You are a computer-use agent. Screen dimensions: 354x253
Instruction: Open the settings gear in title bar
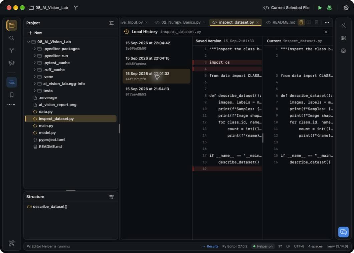click(x=346, y=8)
